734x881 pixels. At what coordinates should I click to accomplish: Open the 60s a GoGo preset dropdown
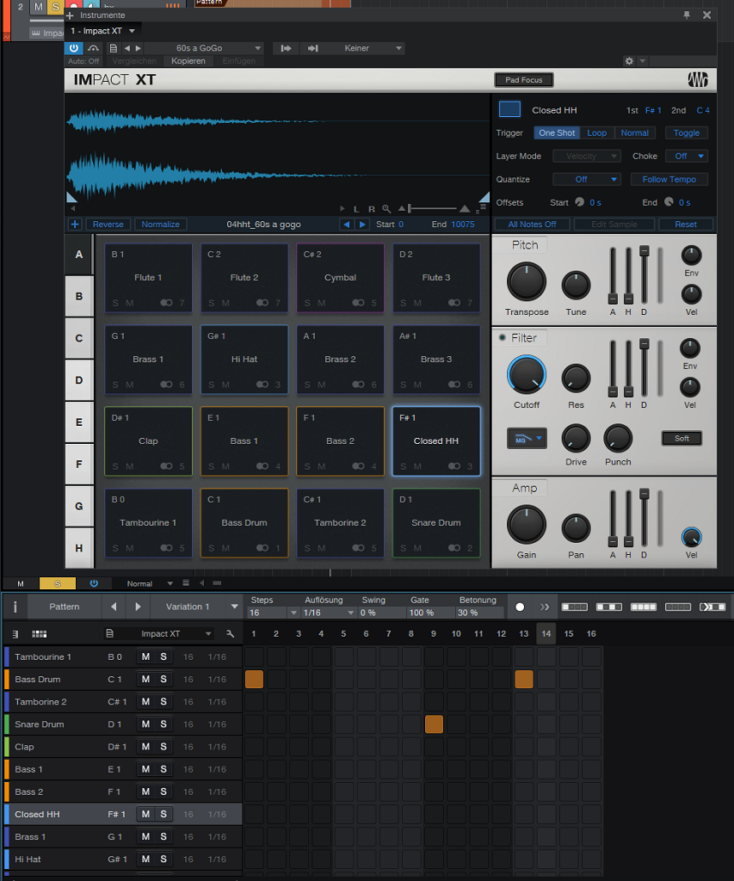click(x=258, y=48)
